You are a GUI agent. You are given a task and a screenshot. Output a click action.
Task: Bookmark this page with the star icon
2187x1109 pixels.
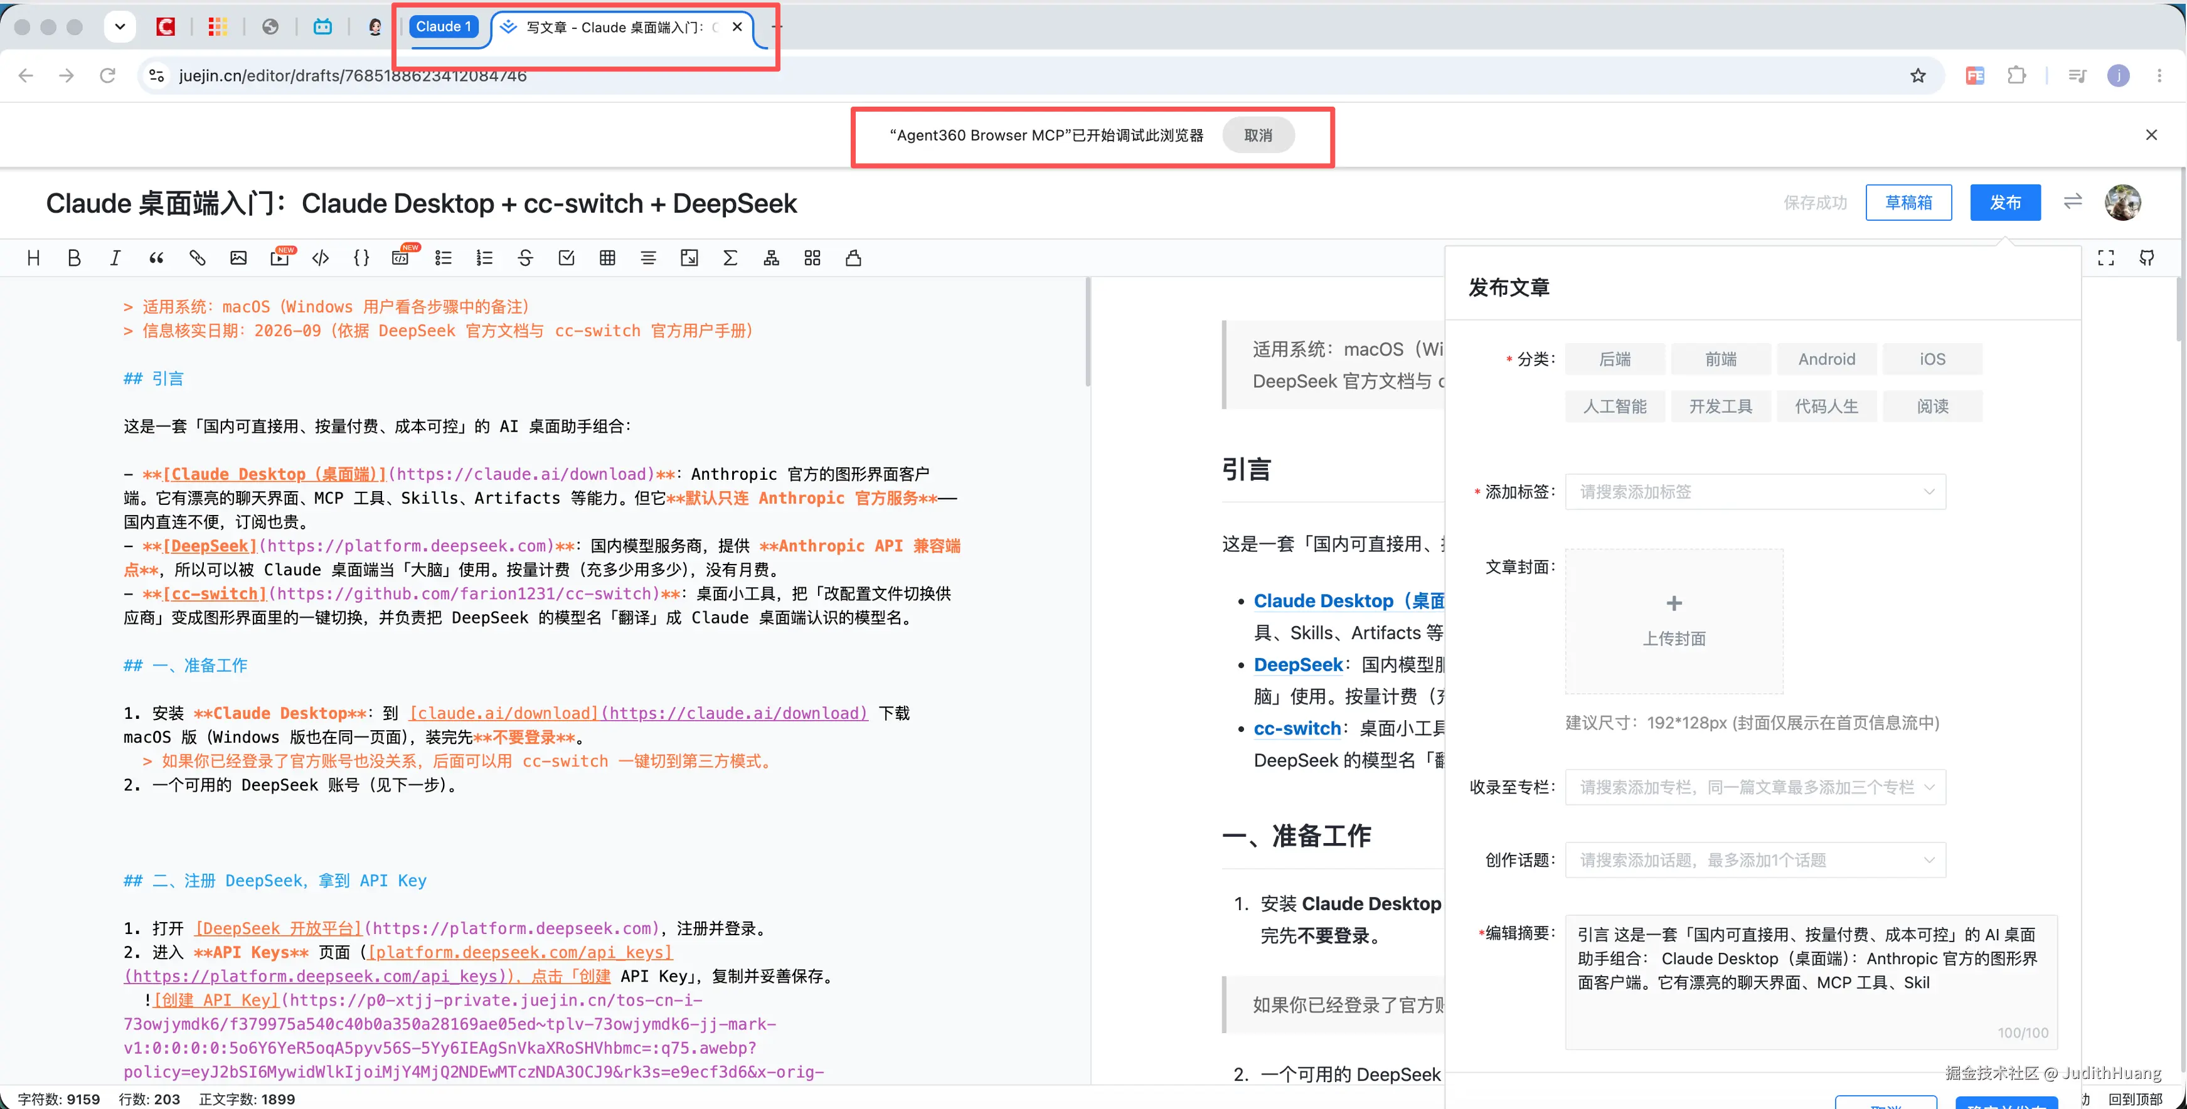(1918, 75)
